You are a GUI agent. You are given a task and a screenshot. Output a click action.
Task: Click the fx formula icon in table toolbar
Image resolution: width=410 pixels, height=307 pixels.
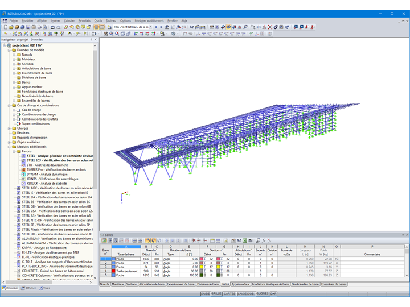(x=264, y=240)
